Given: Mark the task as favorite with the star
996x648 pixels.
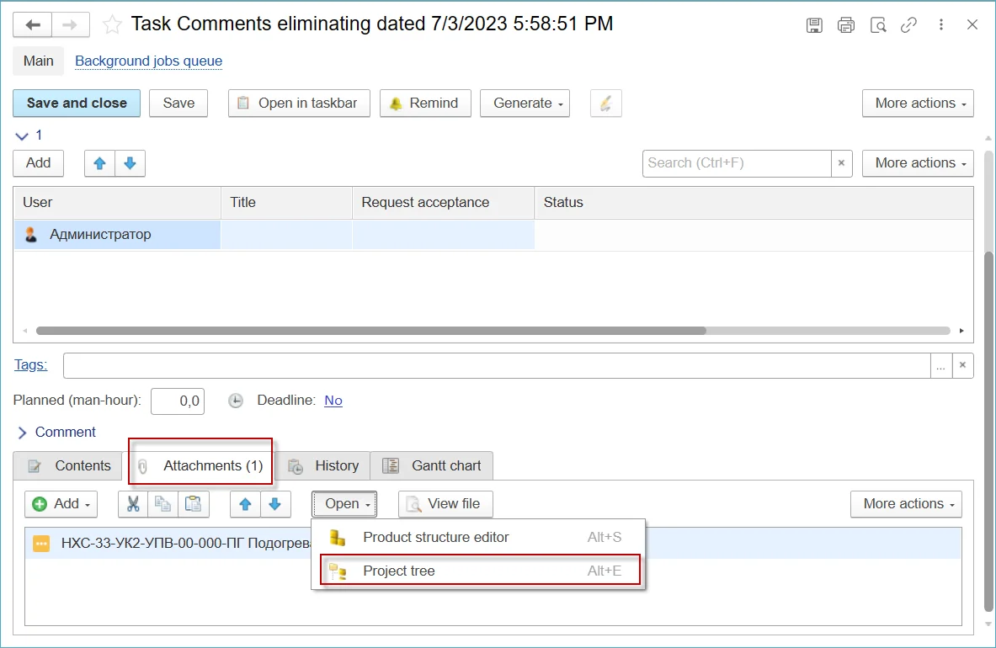Looking at the screenshot, I should [x=112, y=25].
